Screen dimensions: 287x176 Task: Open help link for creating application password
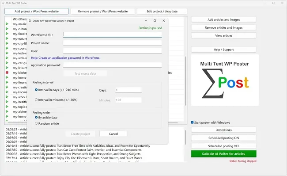click(65, 57)
